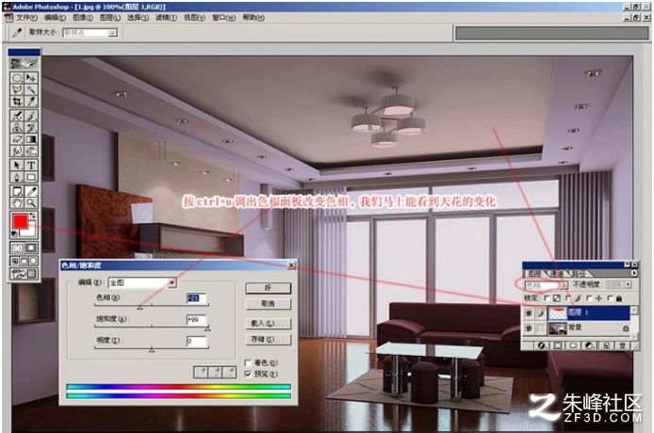Image resolution: width=654 pixels, height=433 pixels.
Task: Open the Layers panel flyout menu
Action: [x=634, y=273]
